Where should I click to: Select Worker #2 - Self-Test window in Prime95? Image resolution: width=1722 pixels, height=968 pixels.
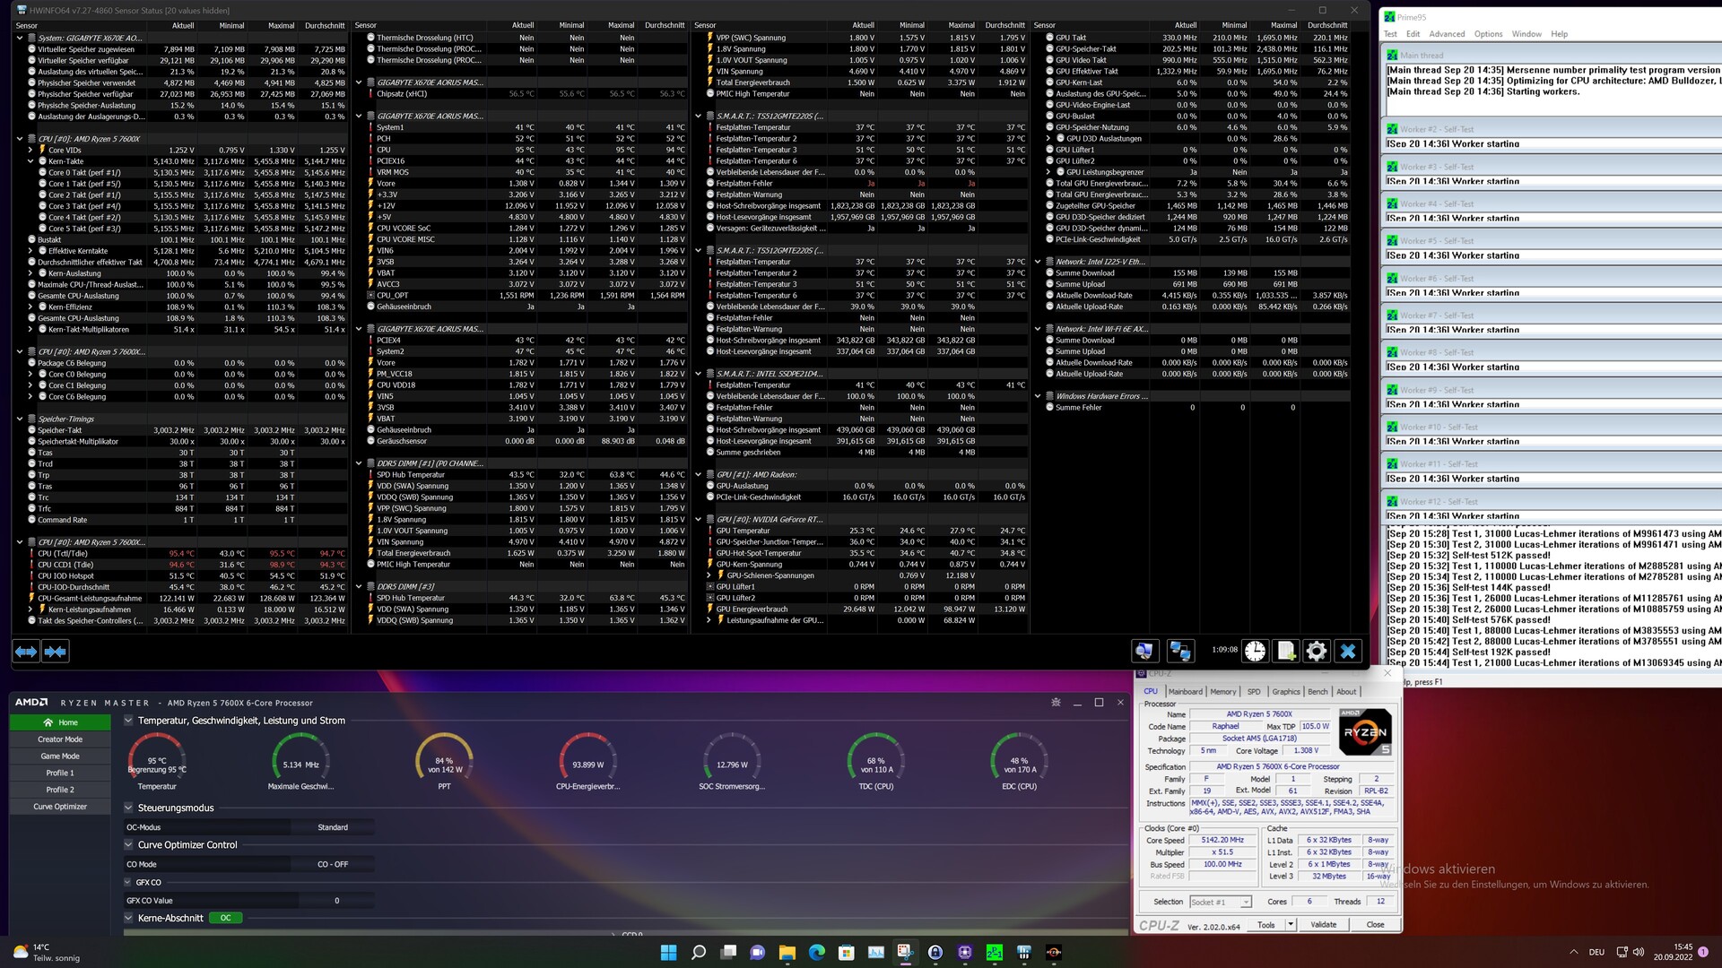1552,129
